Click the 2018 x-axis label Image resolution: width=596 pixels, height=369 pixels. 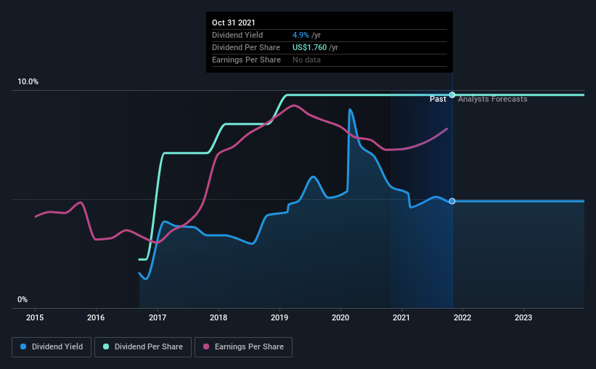(219, 317)
